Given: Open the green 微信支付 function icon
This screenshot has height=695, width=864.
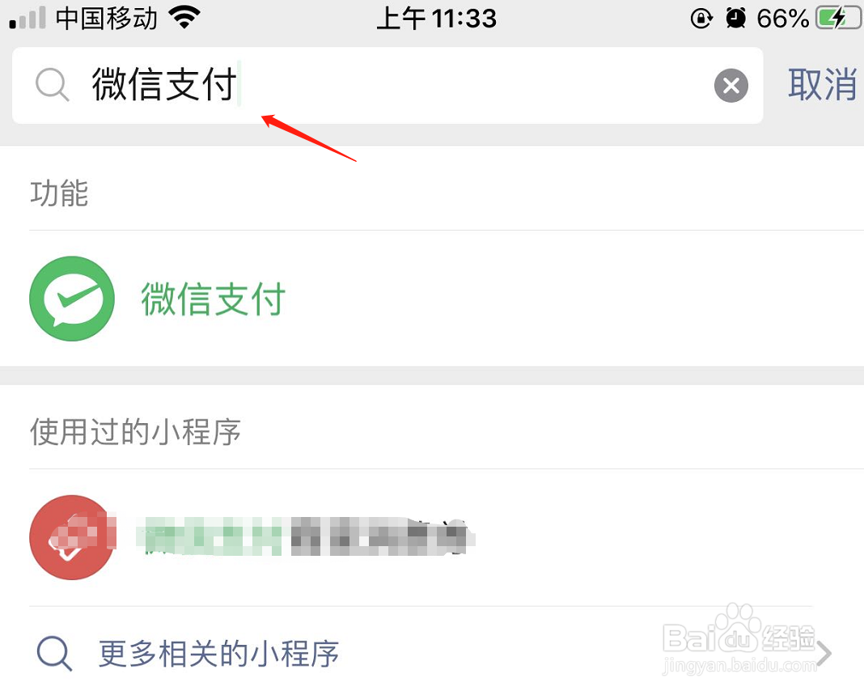Looking at the screenshot, I should pyautogui.click(x=72, y=299).
